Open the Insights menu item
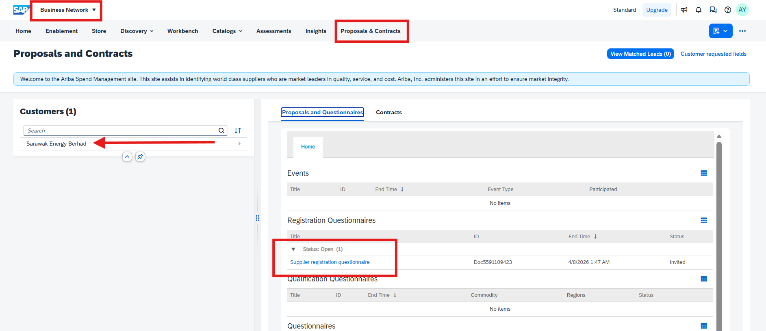766x331 pixels. click(x=316, y=31)
